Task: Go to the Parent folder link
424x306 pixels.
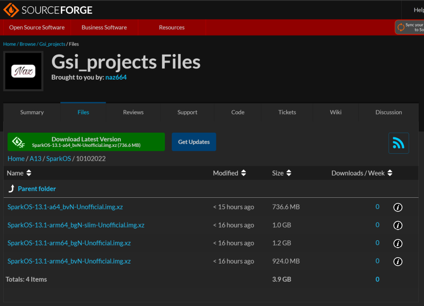Action: [37, 189]
